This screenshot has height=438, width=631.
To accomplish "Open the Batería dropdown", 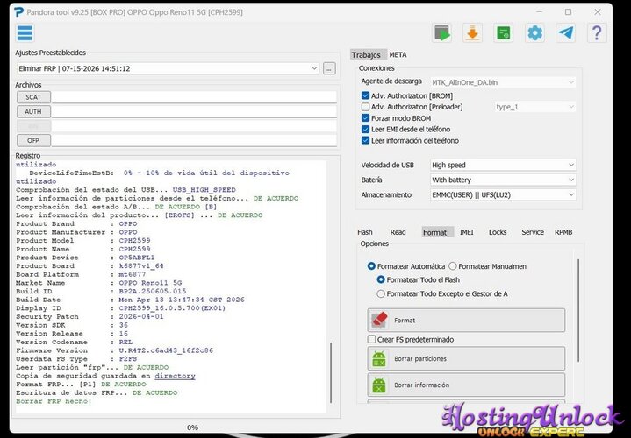I will point(503,180).
